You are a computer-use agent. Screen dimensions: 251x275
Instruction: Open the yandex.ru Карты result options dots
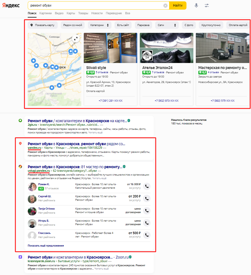click(105, 148)
